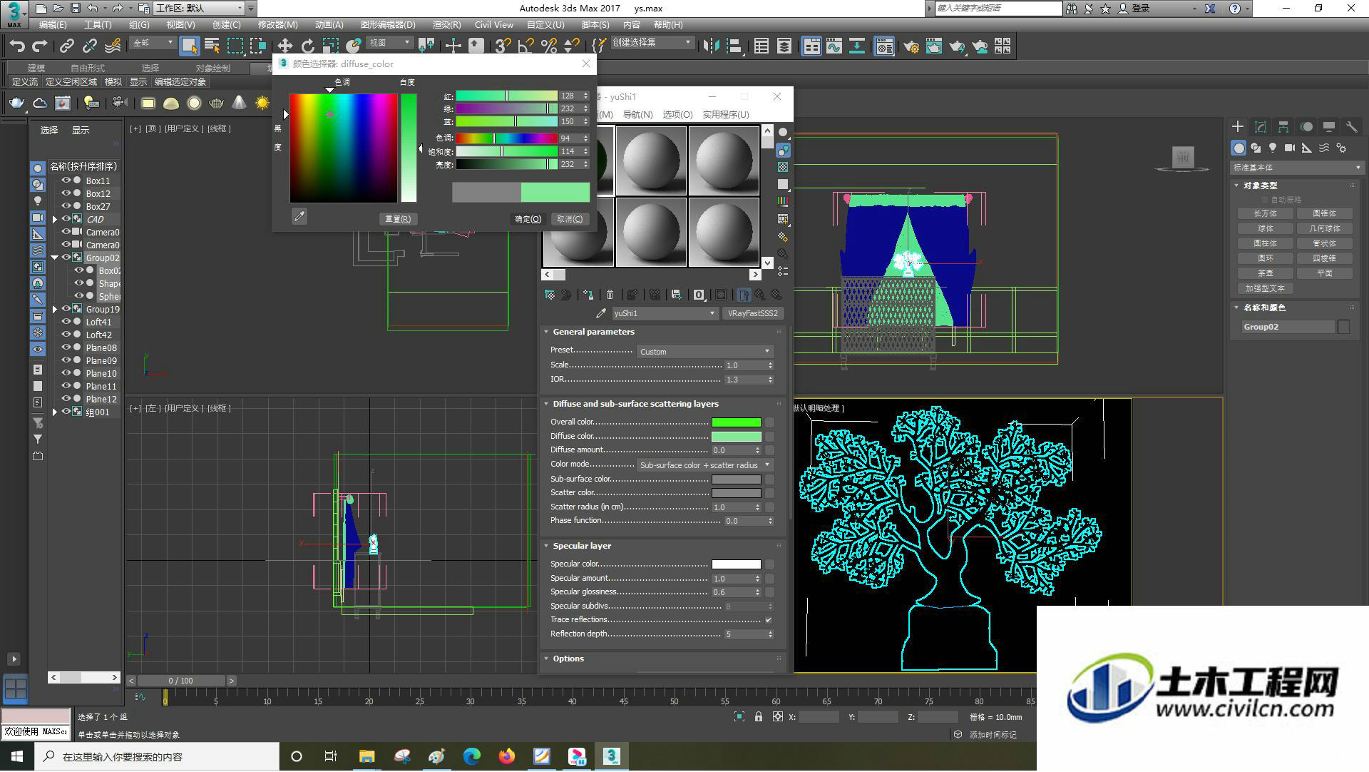Select the Cameras category icon
The height and width of the screenshot is (772, 1369).
point(1290,148)
